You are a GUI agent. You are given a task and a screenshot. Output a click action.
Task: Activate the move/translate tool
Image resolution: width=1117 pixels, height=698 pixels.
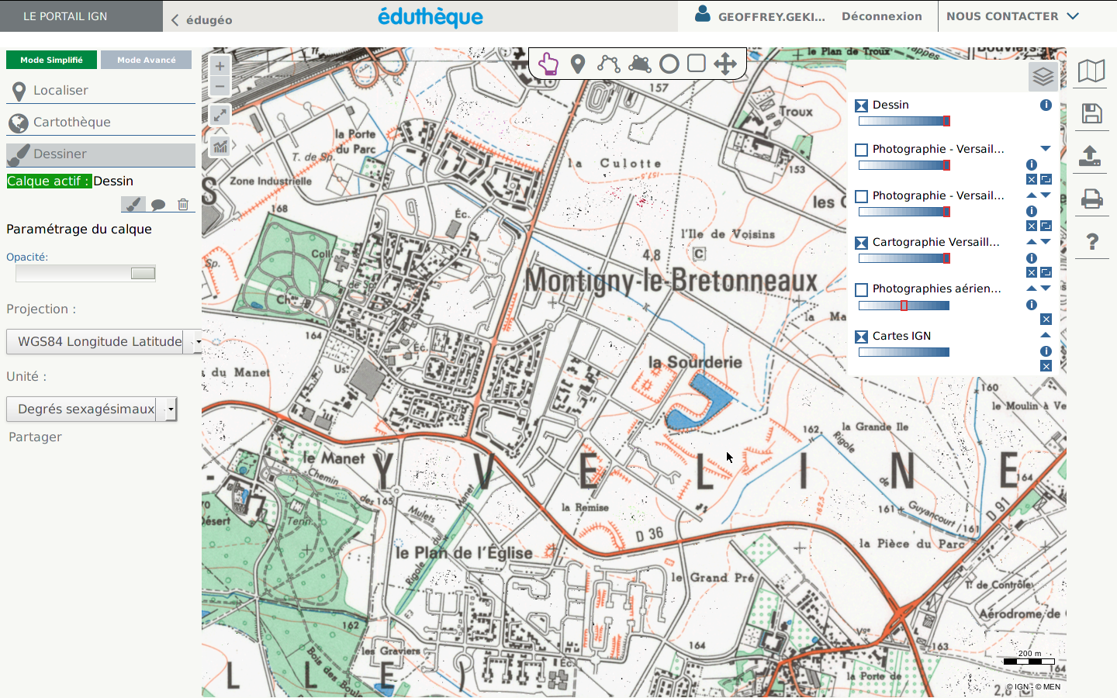click(725, 64)
